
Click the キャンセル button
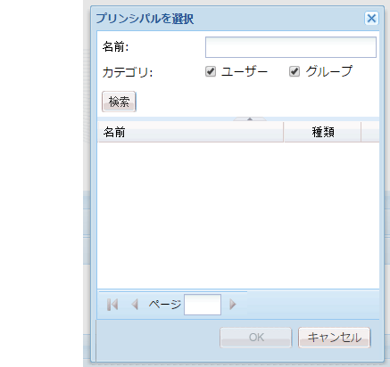[x=335, y=338]
